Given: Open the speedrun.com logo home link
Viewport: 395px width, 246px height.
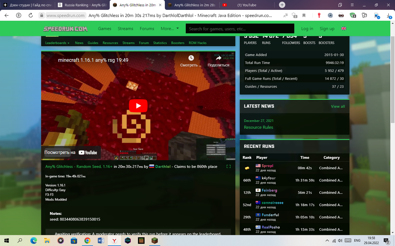Looking at the screenshot, I should (66, 29).
